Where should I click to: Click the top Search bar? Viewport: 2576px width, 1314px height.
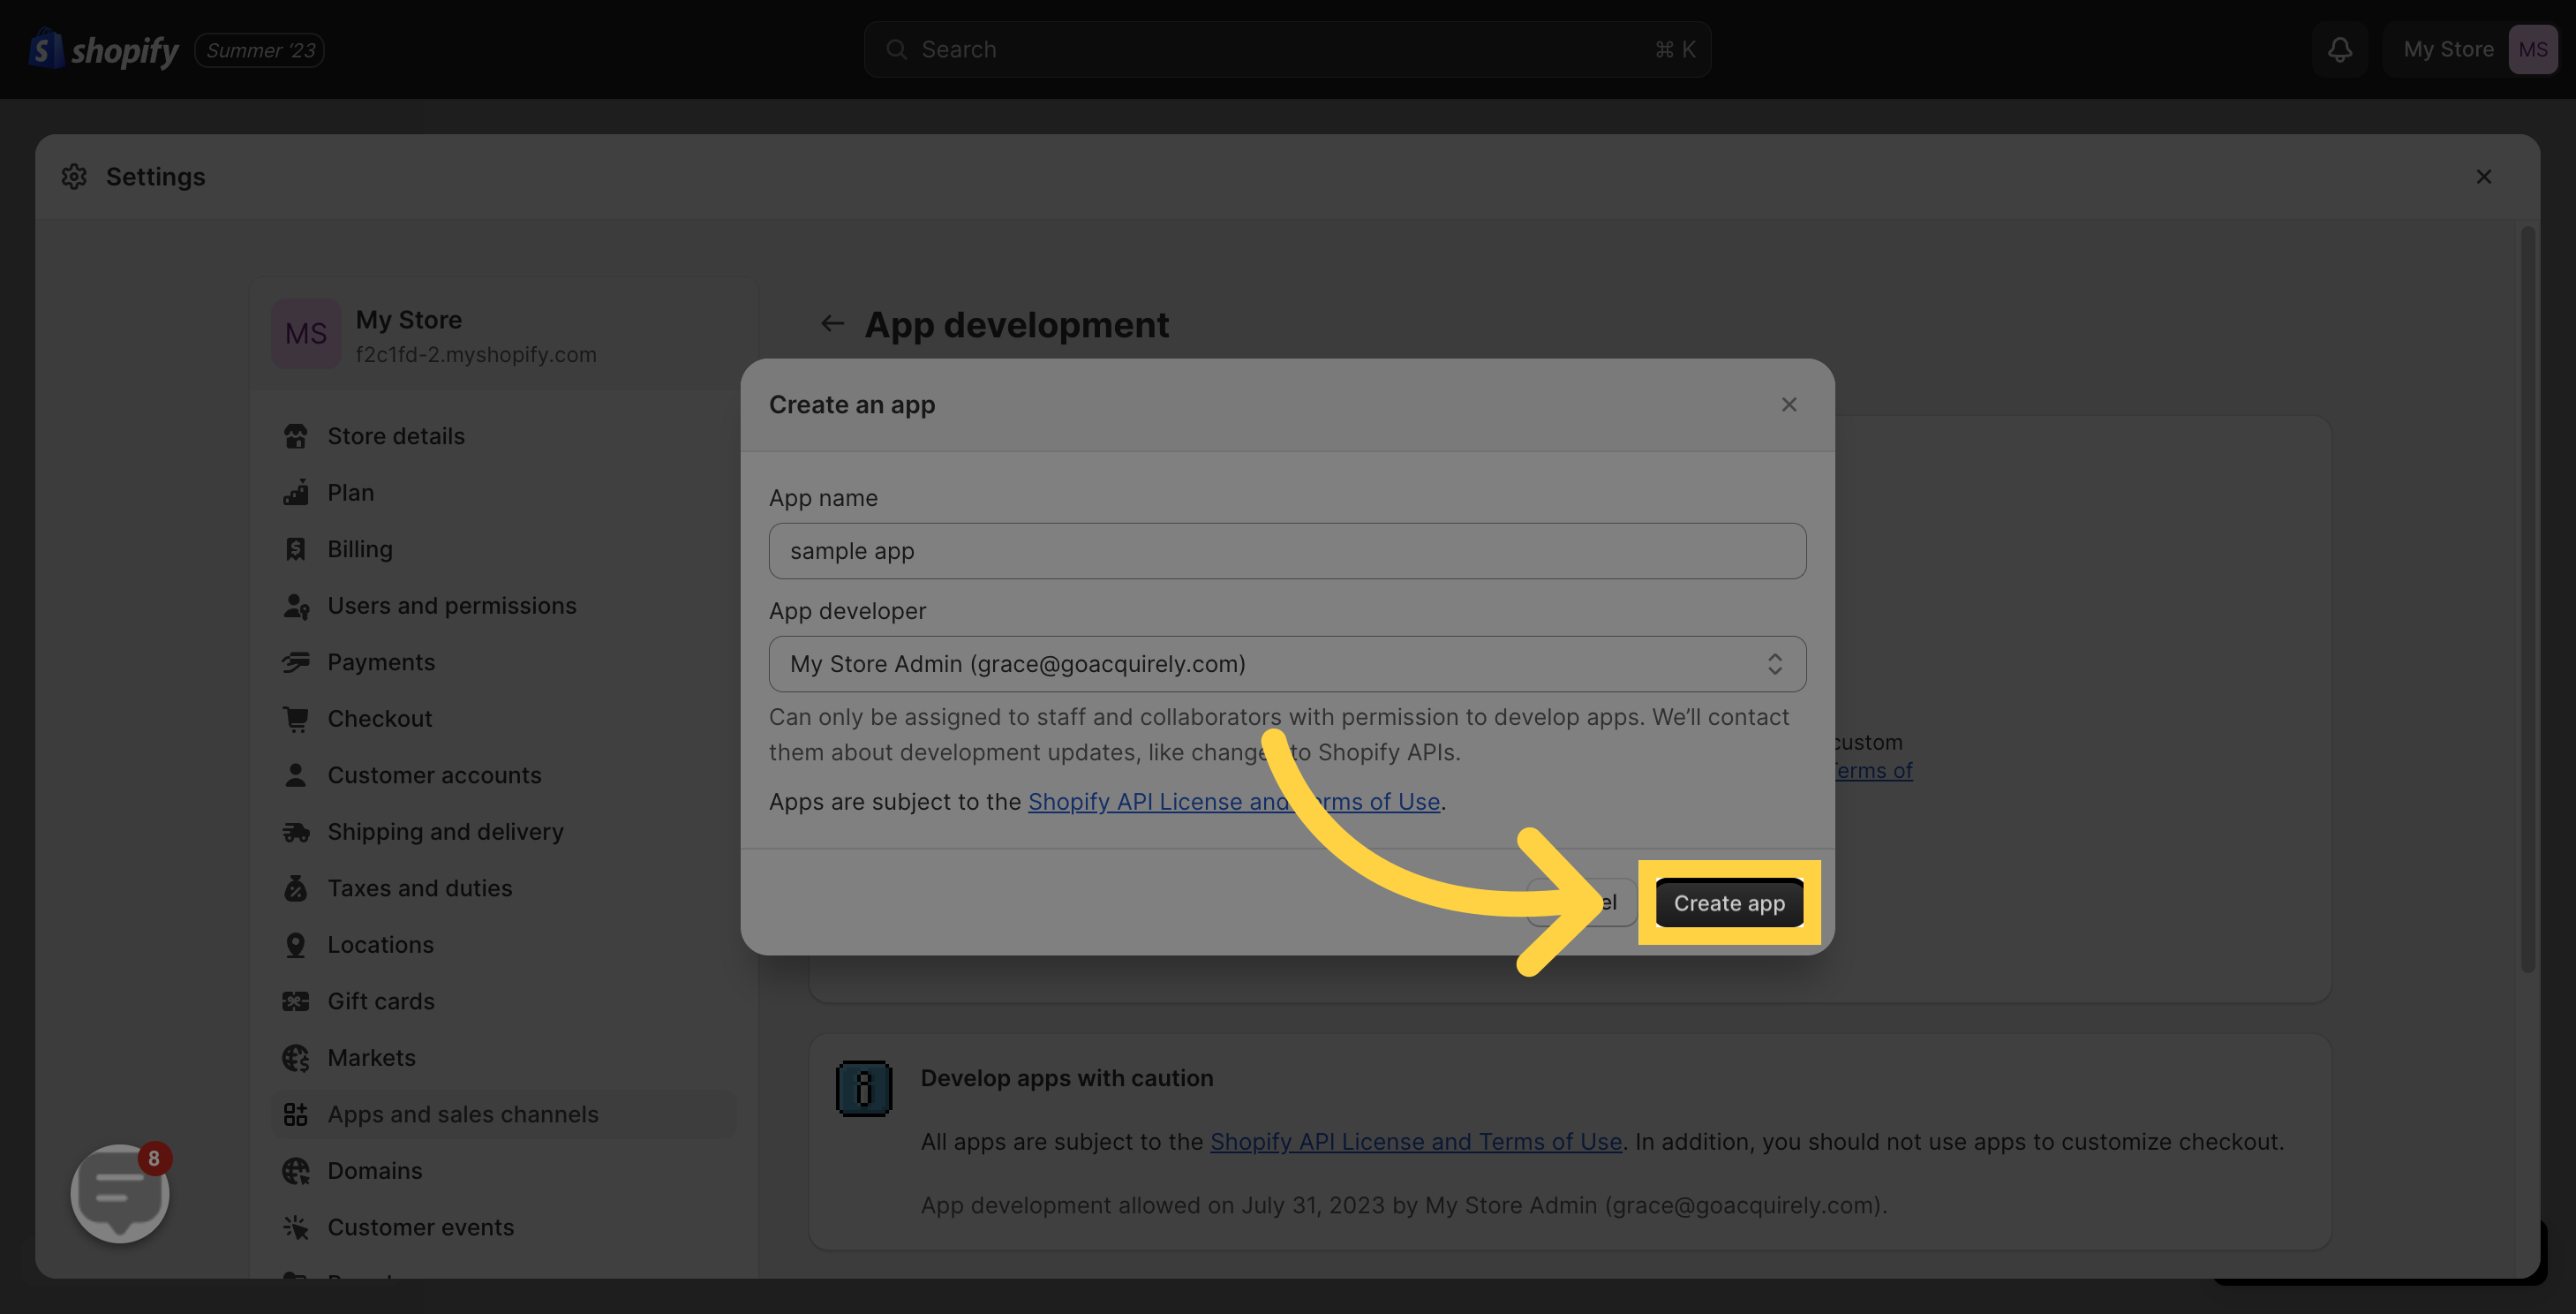[x=1287, y=49]
